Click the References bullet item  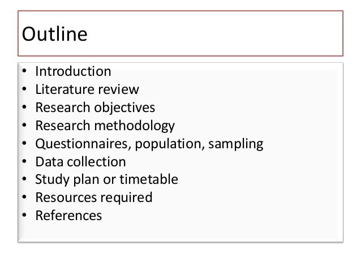(x=68, y=216)
